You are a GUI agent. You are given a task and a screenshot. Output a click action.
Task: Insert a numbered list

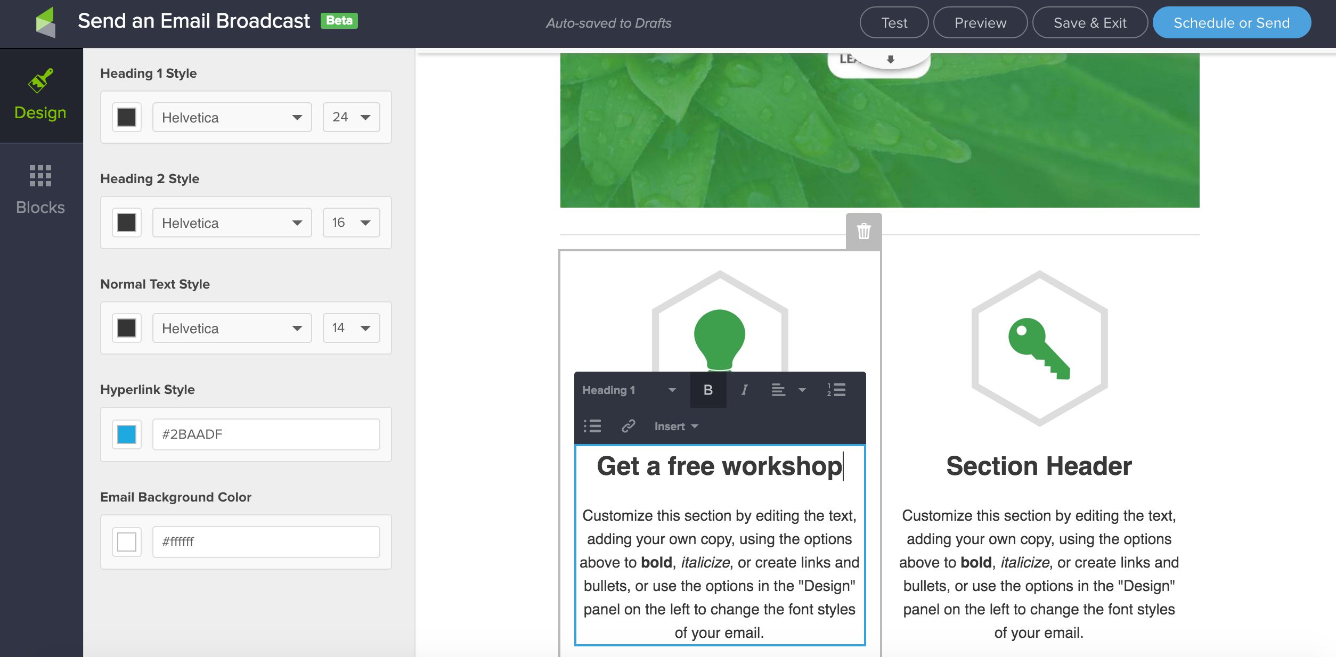[x=836, y=390]
